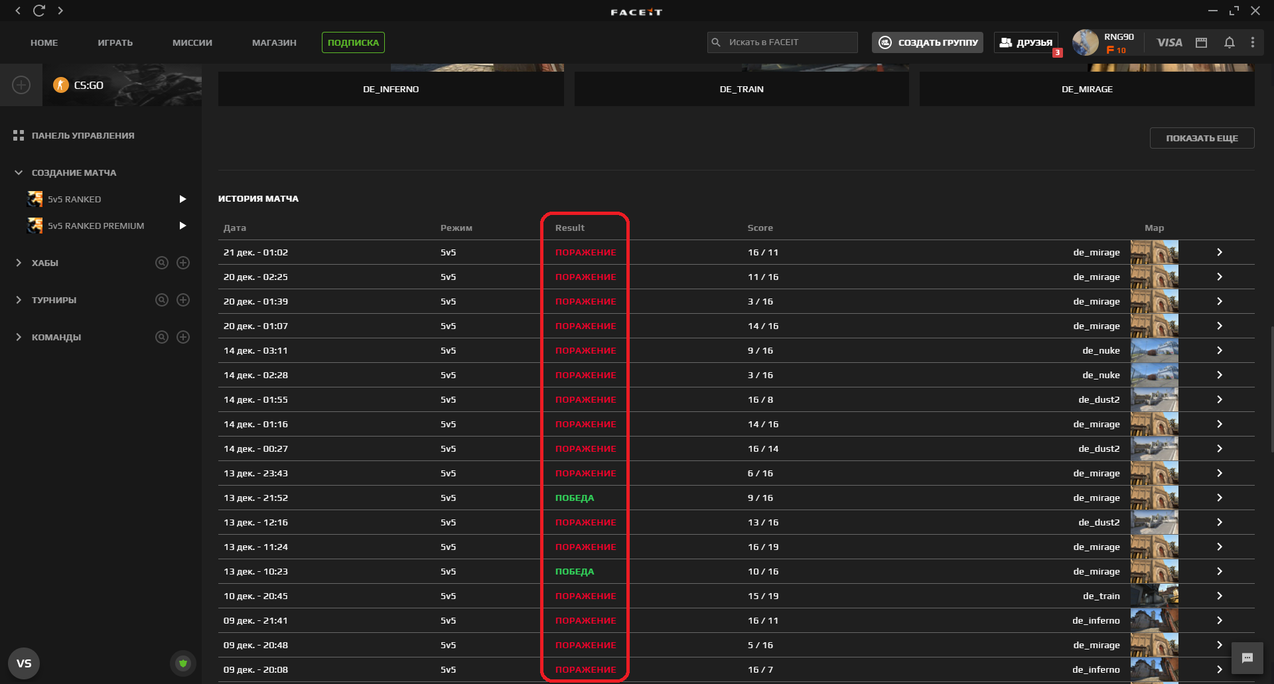Click the FACEIT level 10 badge
This screenshot has width=1274, height=684.
(x=1116, y=50)
